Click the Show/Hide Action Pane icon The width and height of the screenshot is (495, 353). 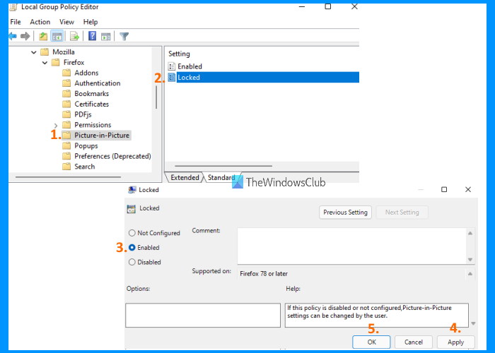[106, 37]
